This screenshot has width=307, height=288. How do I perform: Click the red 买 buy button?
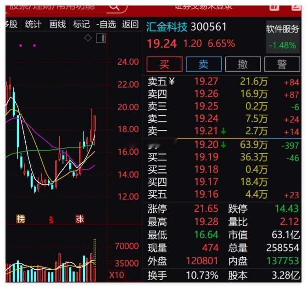[164, 64]
